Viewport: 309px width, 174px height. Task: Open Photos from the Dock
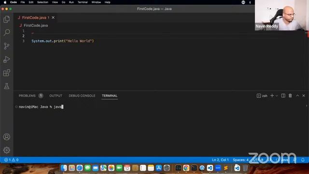[x=111, y=168]
